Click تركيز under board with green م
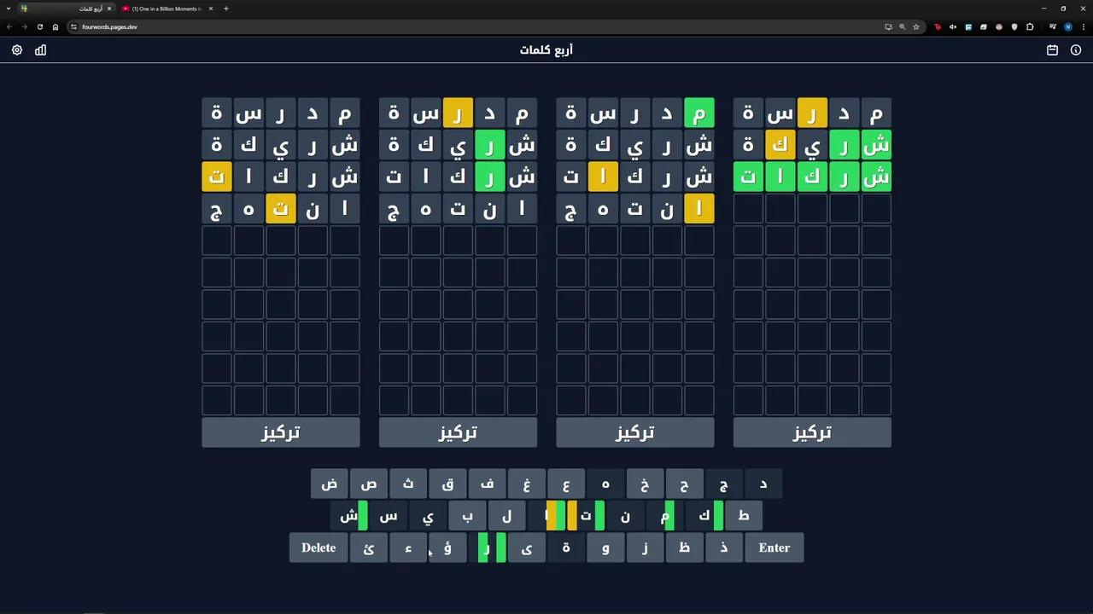 coord(635,432)
